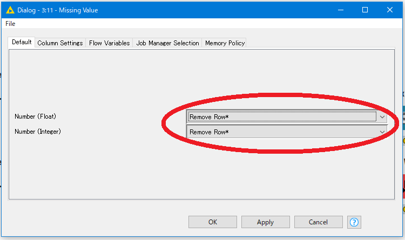Viewport: 405px width, 240px height.
Task: Click the Number (Integer) label
Action: (x=38, y=132)
